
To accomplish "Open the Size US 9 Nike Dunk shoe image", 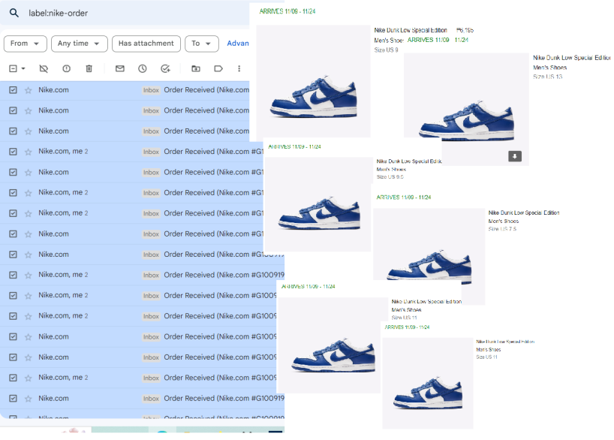I will [x=313, y=82].
